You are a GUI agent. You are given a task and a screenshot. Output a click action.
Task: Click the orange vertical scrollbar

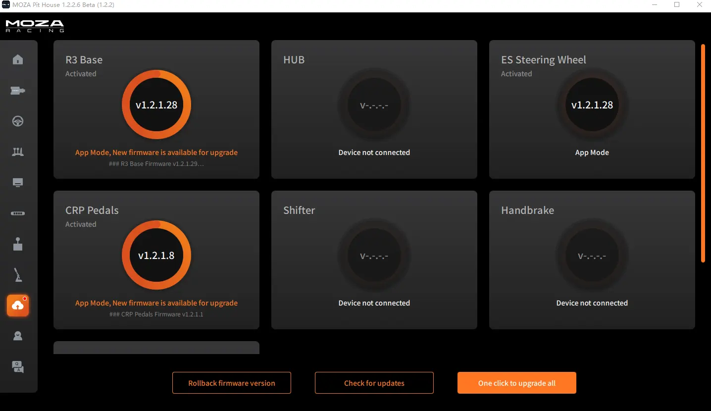point(703,154)
